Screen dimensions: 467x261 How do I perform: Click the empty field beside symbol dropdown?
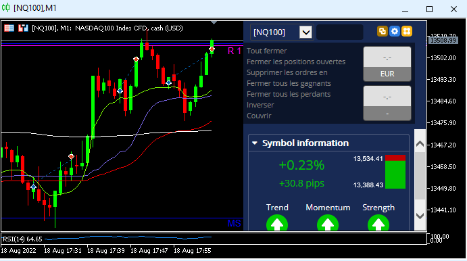(340, 32)
